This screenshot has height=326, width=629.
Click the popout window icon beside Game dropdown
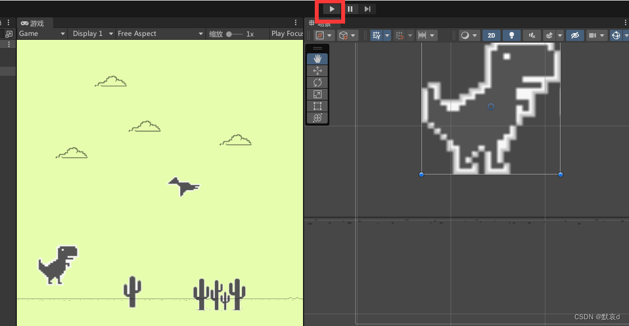(x=9, y=34)
